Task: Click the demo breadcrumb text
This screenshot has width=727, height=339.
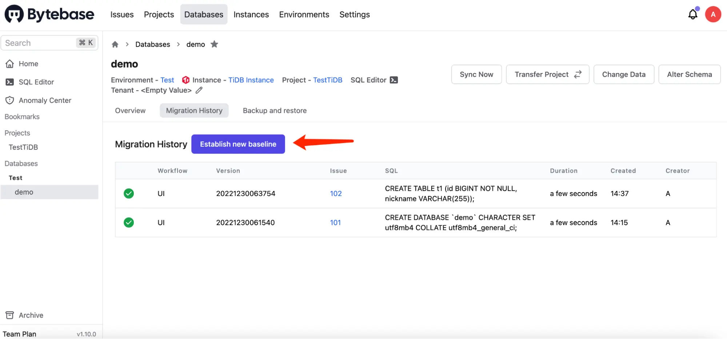Action: point(196,44)
